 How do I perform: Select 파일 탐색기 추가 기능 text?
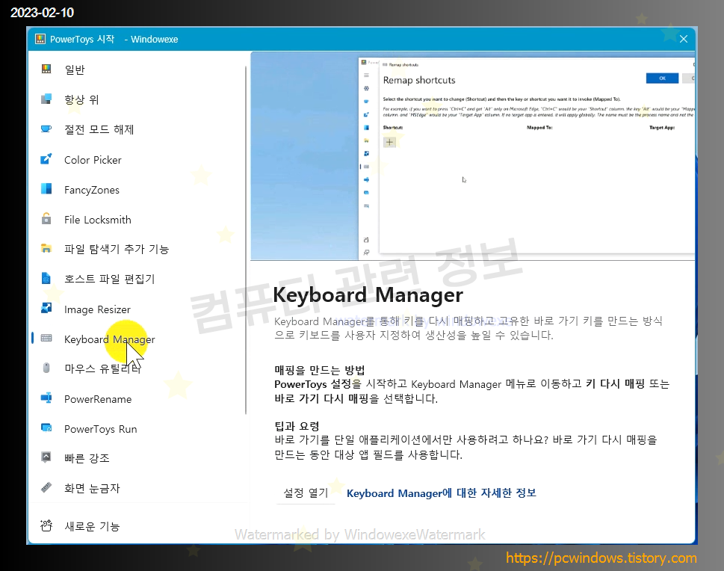[117, 250]
